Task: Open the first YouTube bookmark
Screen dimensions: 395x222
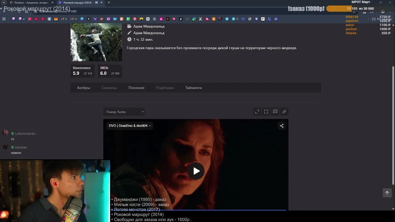Action: [x=36, y=19]
